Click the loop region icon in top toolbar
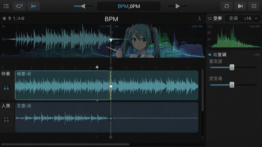Image resolution: width=262 pixels, height=147 pixels. tap(19, 6)
